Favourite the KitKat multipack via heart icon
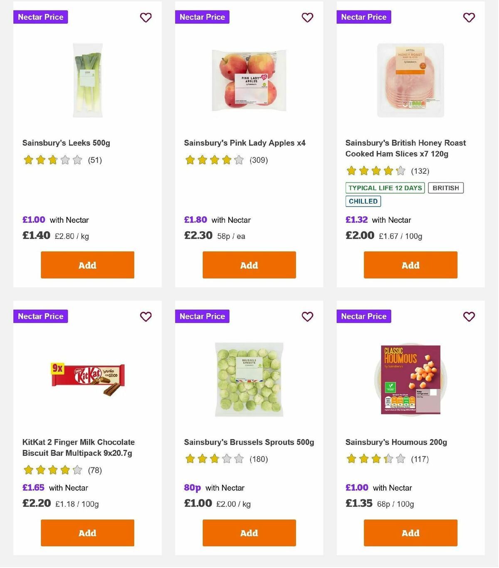Screen dimensions: 499x568 tap(146, 316)
